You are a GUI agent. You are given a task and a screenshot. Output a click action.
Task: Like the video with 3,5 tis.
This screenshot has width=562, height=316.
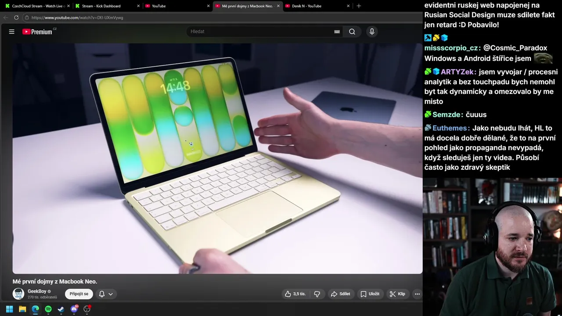pos(295,294)
